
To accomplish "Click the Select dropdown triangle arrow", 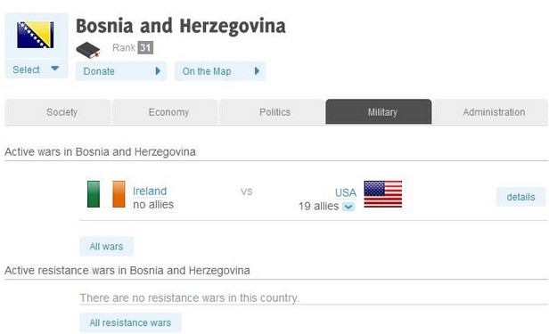I will click(54, 69).
